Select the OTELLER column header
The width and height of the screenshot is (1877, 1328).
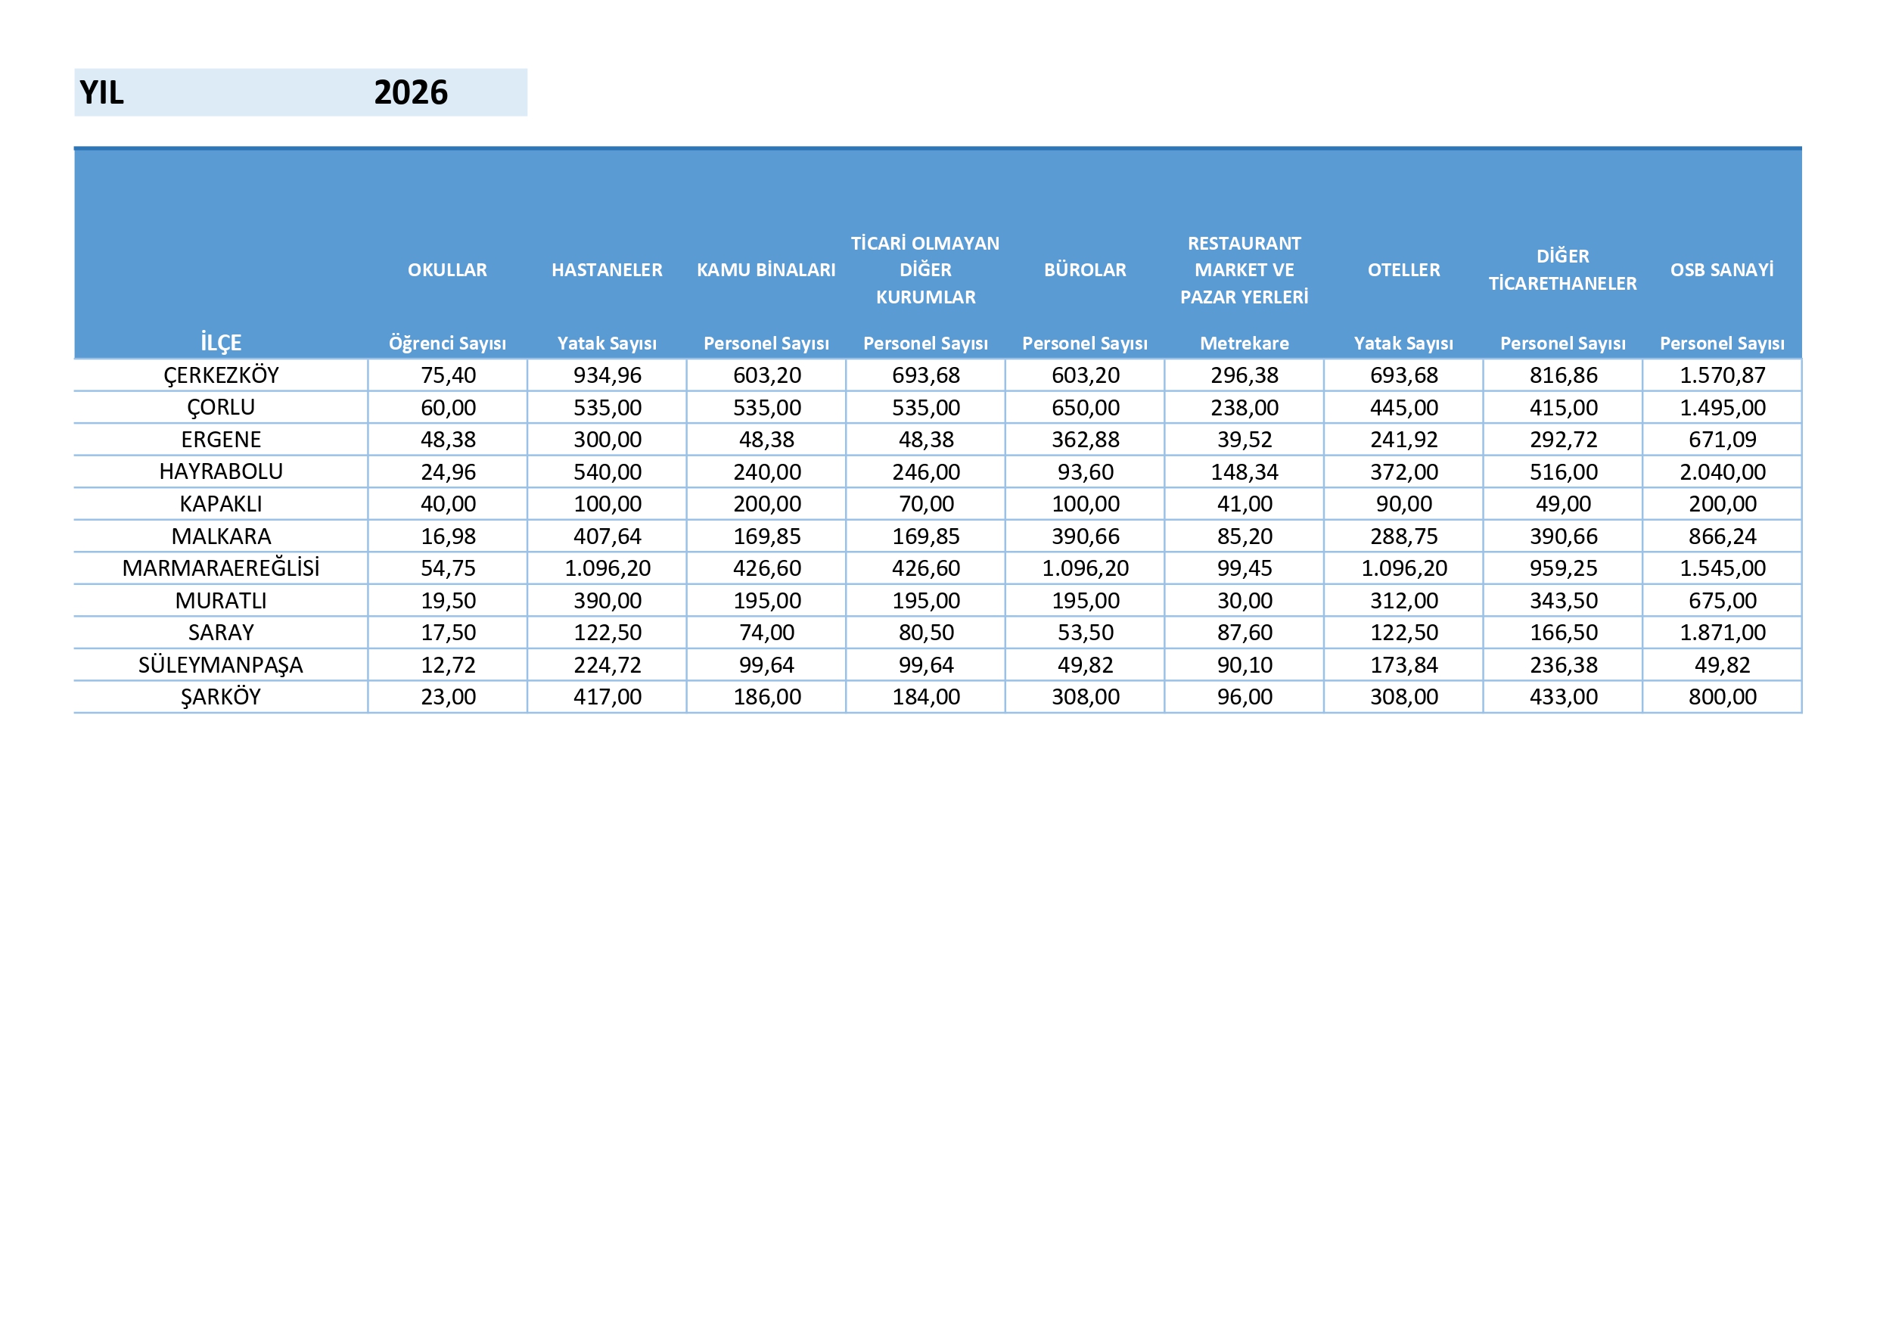(1403, 270)
